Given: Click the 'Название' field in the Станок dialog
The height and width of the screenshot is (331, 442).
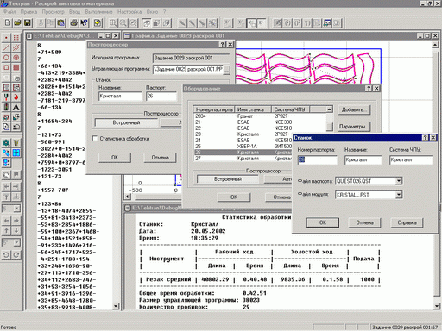Looking at the screenshot, I should coord(363,159).
